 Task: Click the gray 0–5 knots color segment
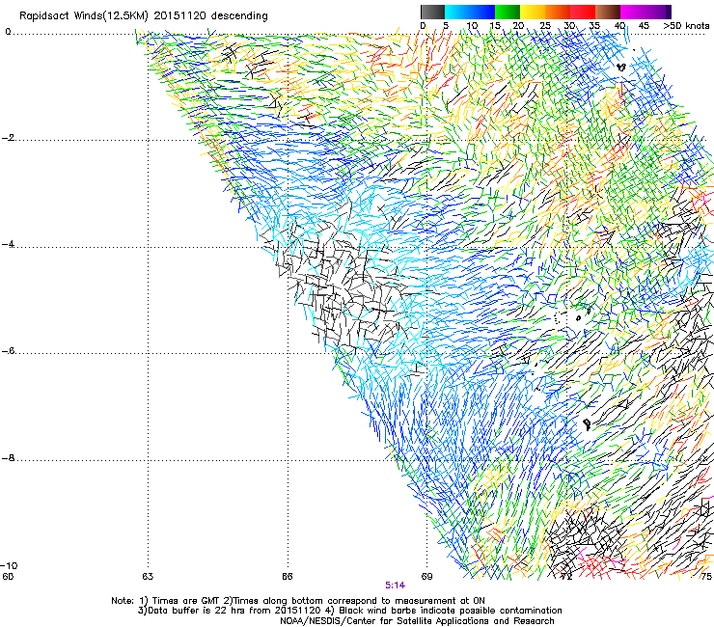click(x=432, y=12)
